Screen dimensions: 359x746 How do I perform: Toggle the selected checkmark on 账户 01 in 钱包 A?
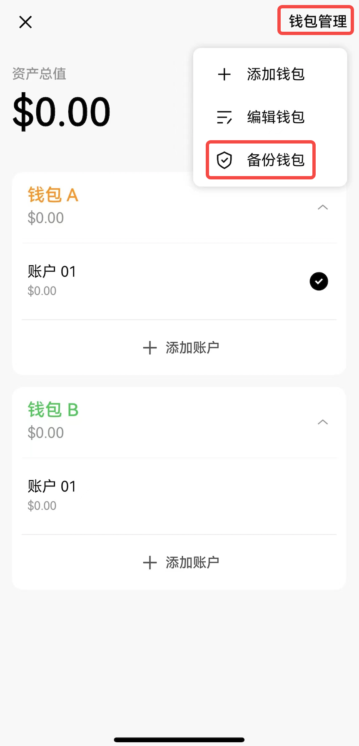[x=319, y=281]
